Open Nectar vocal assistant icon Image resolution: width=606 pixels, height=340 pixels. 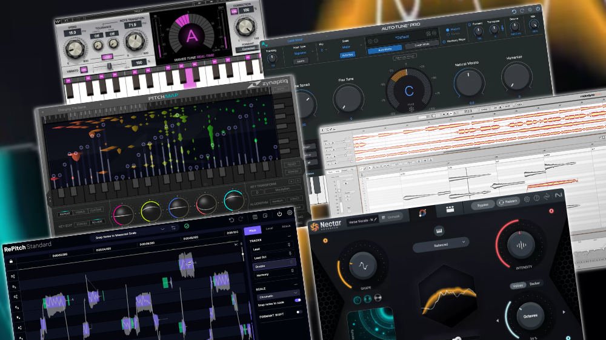422,212
